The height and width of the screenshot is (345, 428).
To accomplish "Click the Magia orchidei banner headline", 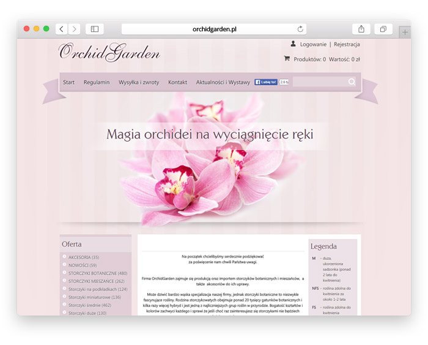I will pyautogui.click(x=210, y=134).
